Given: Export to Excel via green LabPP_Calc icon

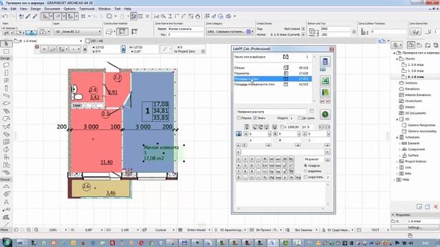Looking at the screenshot, I should tap(325, 81).
